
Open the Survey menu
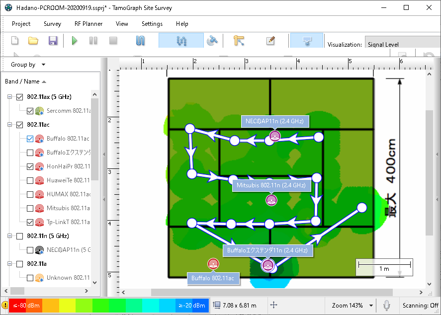pos(52,24)
